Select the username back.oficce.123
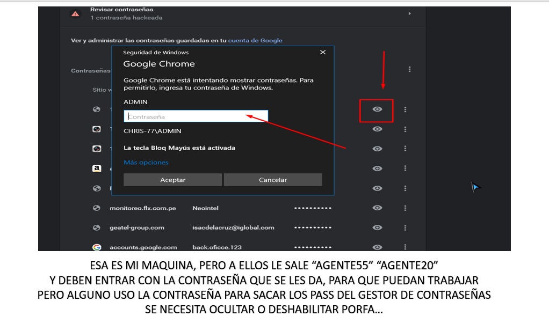Image resolution: width=549 pixels, height=331 pixels. coord(217,247)
